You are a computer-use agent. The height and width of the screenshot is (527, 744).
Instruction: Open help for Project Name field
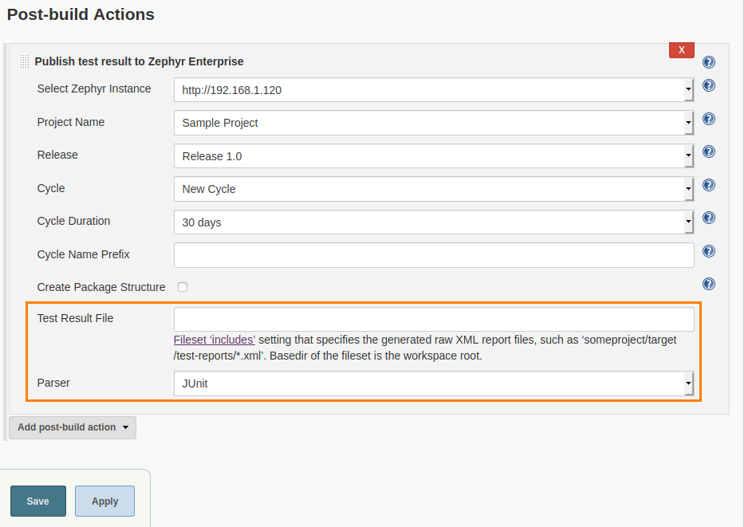click(708, 120)
